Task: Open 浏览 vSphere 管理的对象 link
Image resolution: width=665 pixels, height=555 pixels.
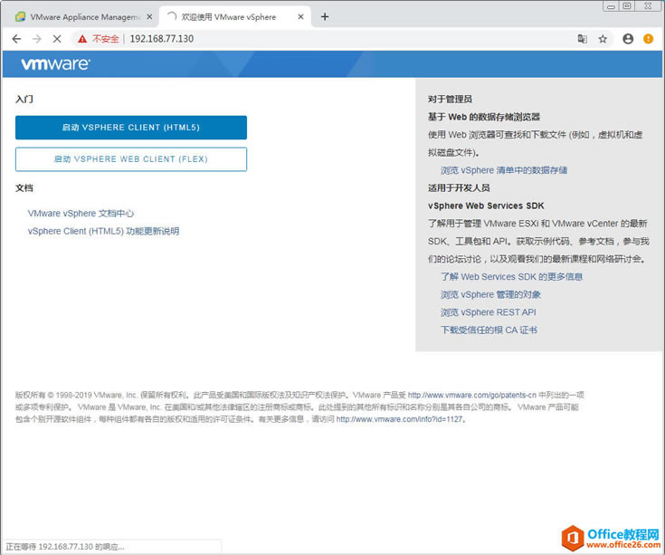Action: click(x=490, y=294)
